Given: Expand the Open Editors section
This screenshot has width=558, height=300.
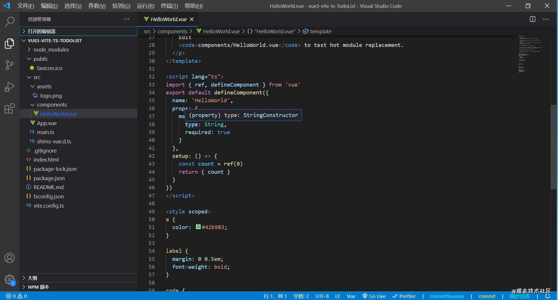Looking at the screenshot, I should pyautogui.click(x=78, y=31).
